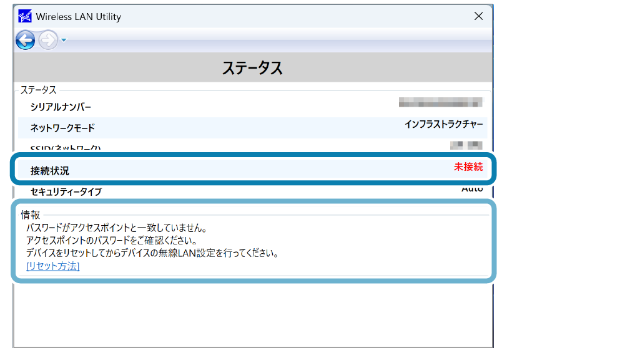Select the シリアルナンバー row label
This screenshot has width=625, height=348.
(61, 107)
